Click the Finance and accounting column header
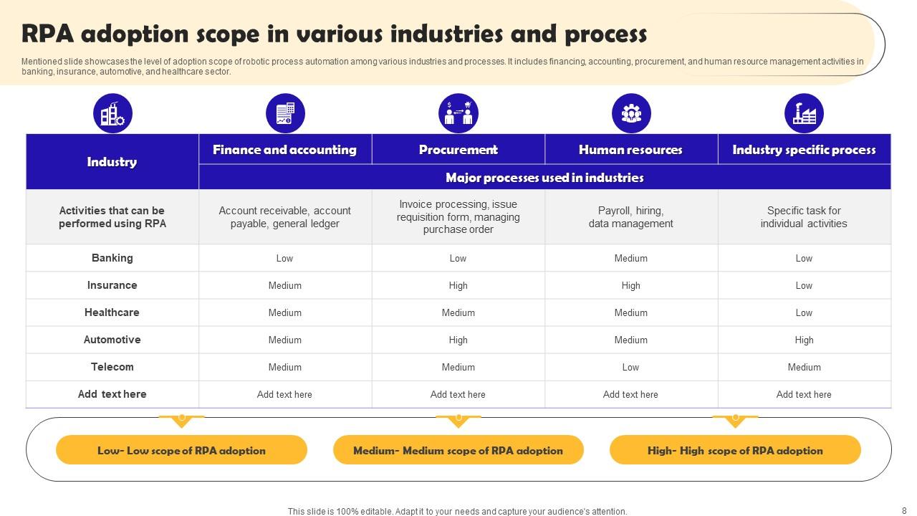Viewport: 917px width, 516px height. coord(285,150)
